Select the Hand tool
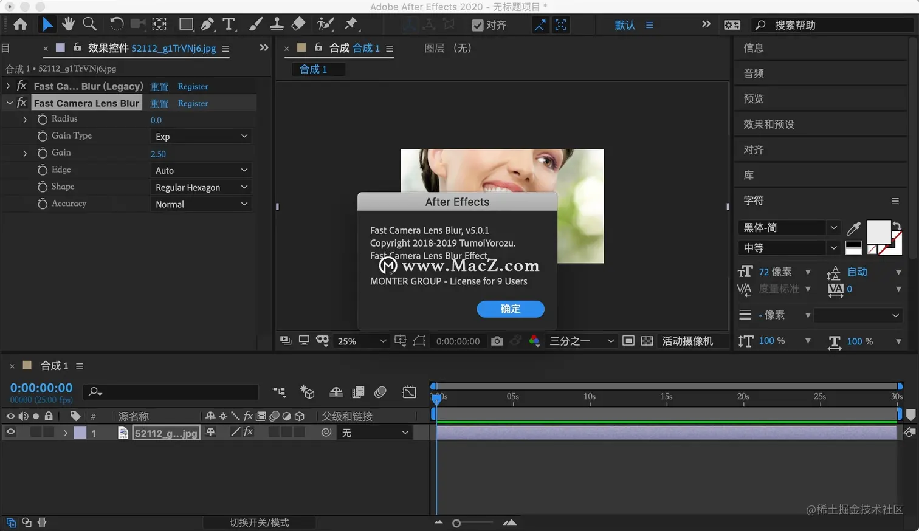 (68, 24)
